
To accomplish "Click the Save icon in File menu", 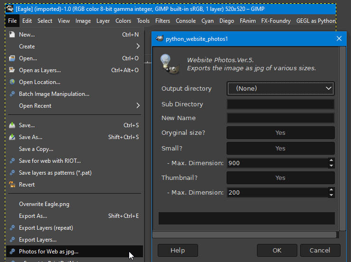I will tap(12, 125).
